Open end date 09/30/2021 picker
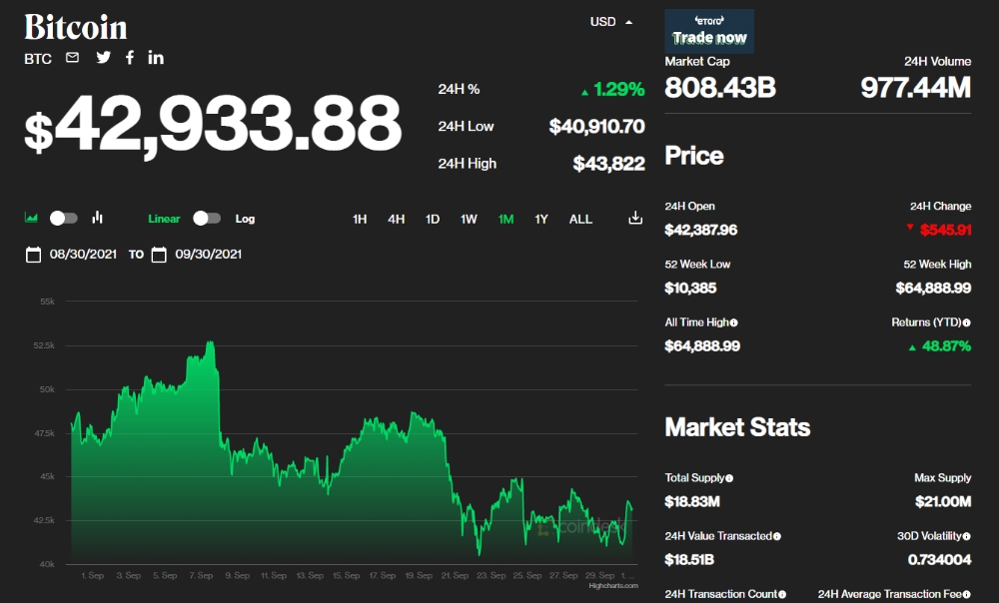The width and height of the screenshot is (999, 603). [209, 254]
